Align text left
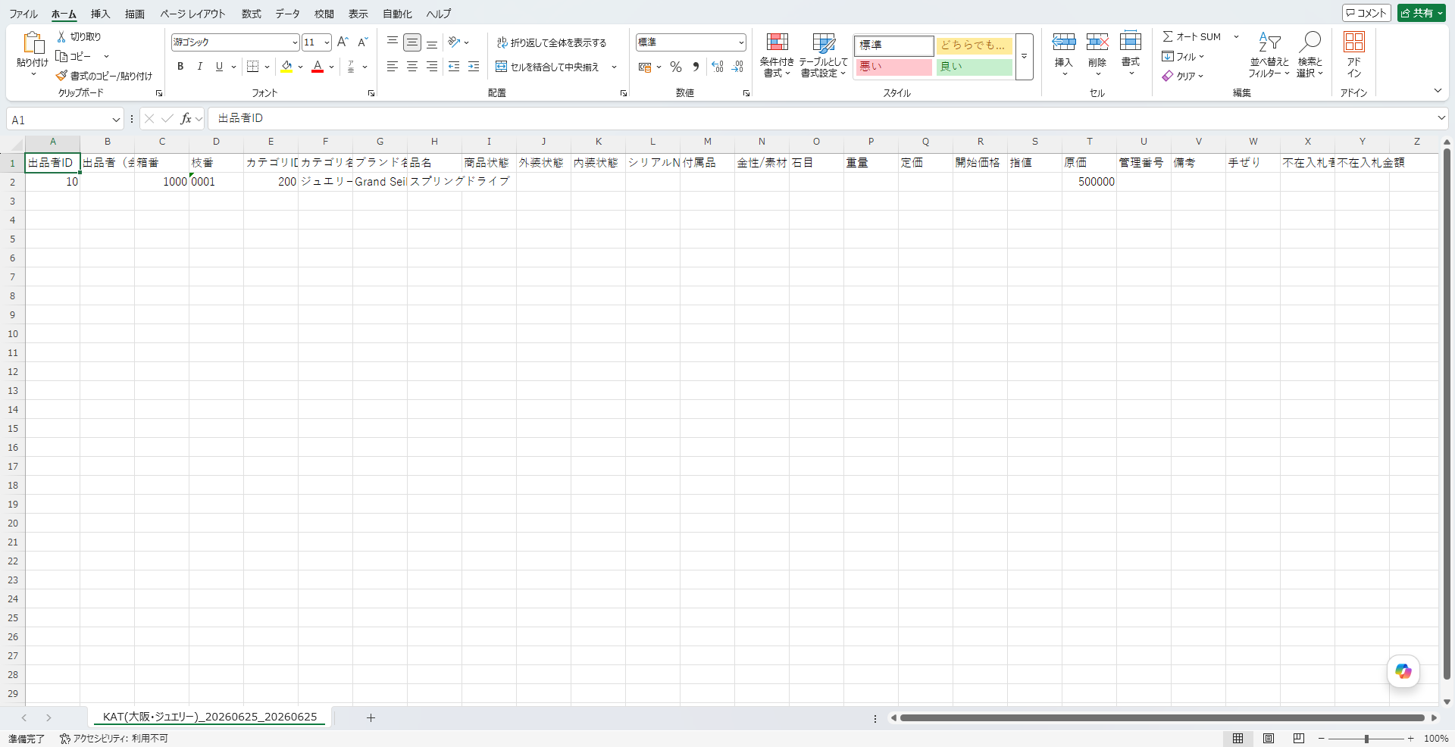Viewport: 1455px width, 747px height. pos(393,67)
